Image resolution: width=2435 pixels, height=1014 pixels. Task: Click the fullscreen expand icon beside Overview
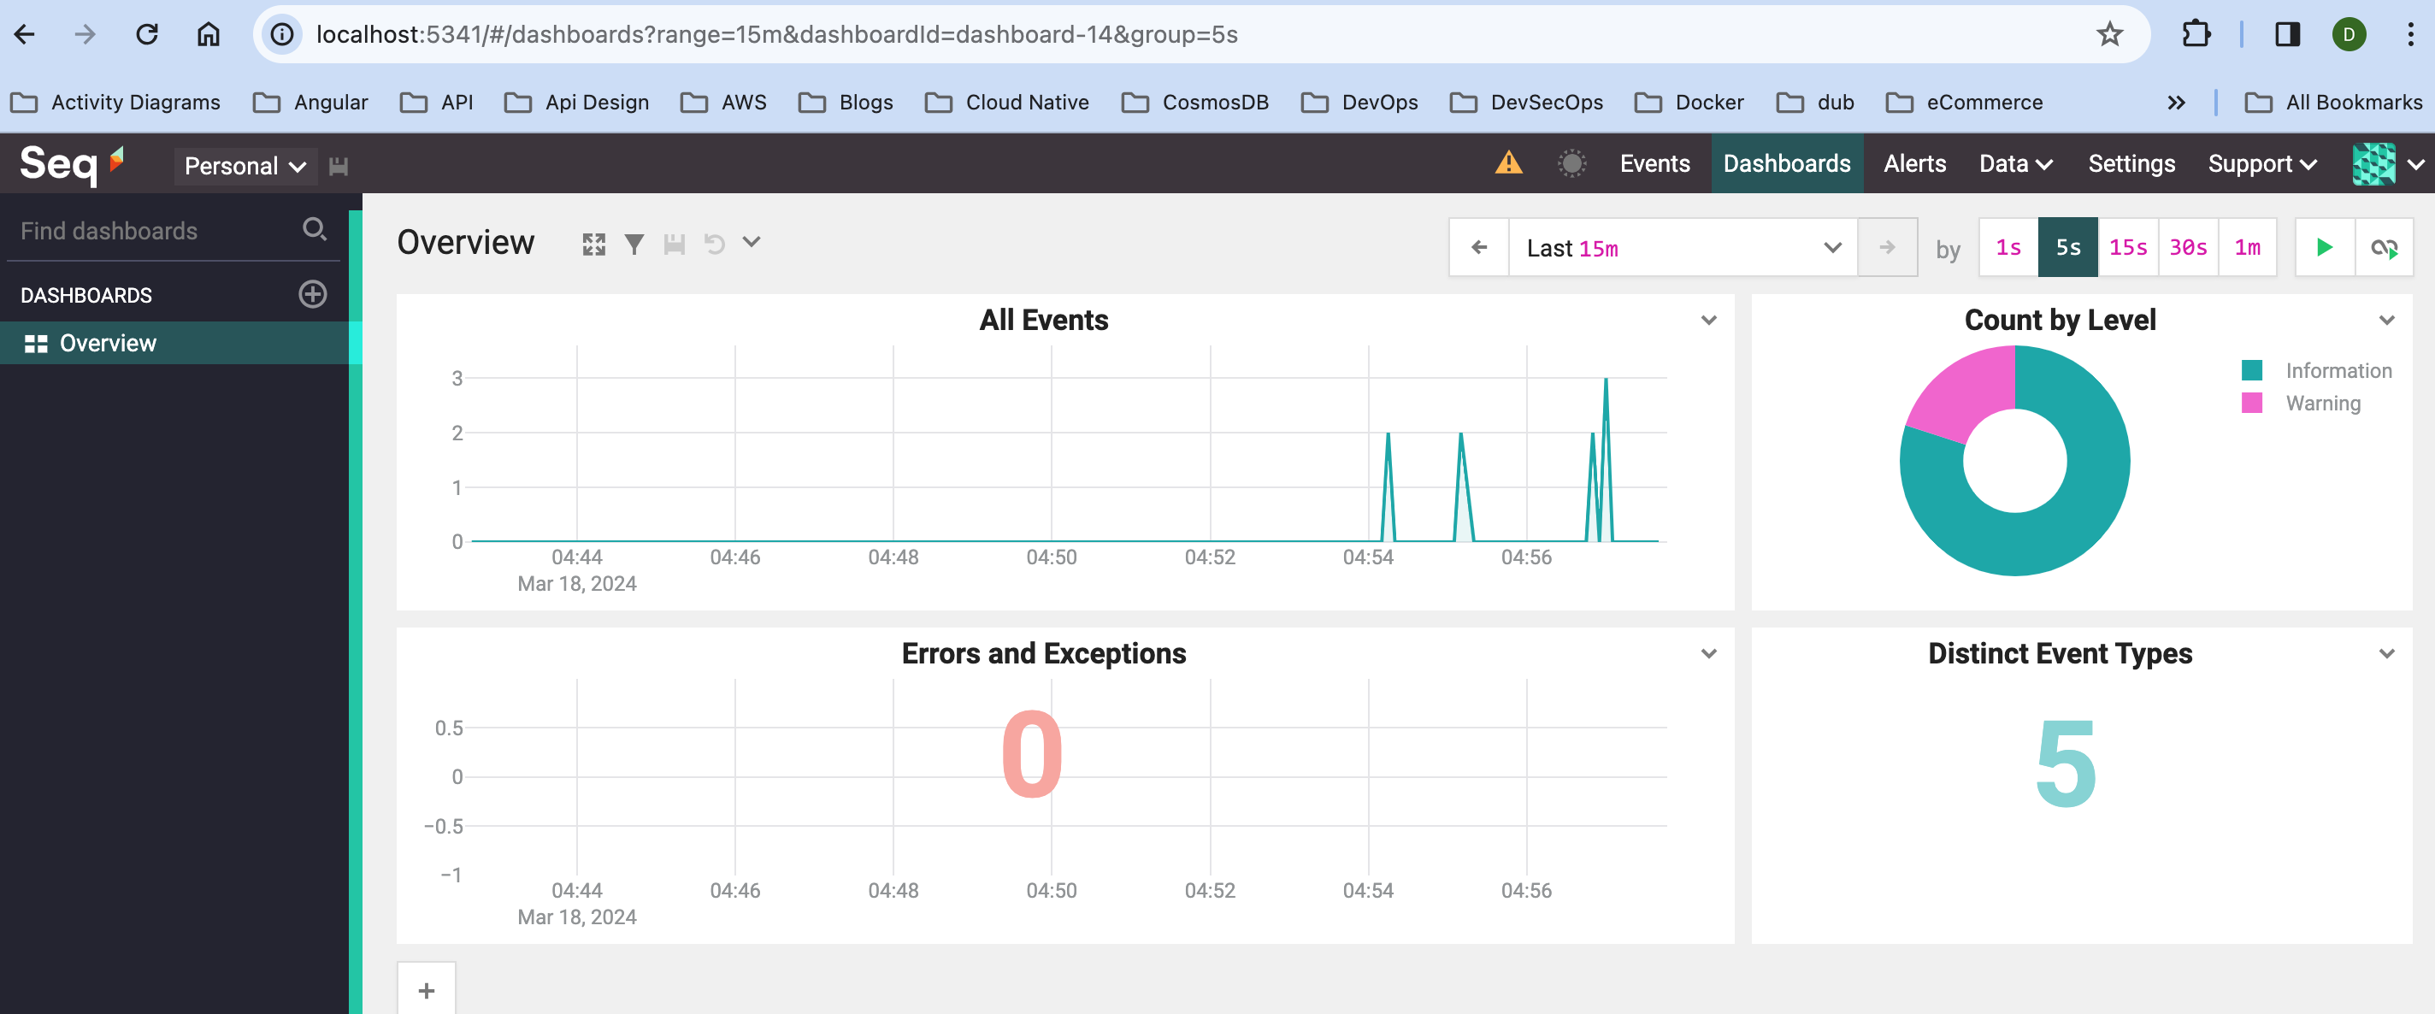tap(593, 245)
